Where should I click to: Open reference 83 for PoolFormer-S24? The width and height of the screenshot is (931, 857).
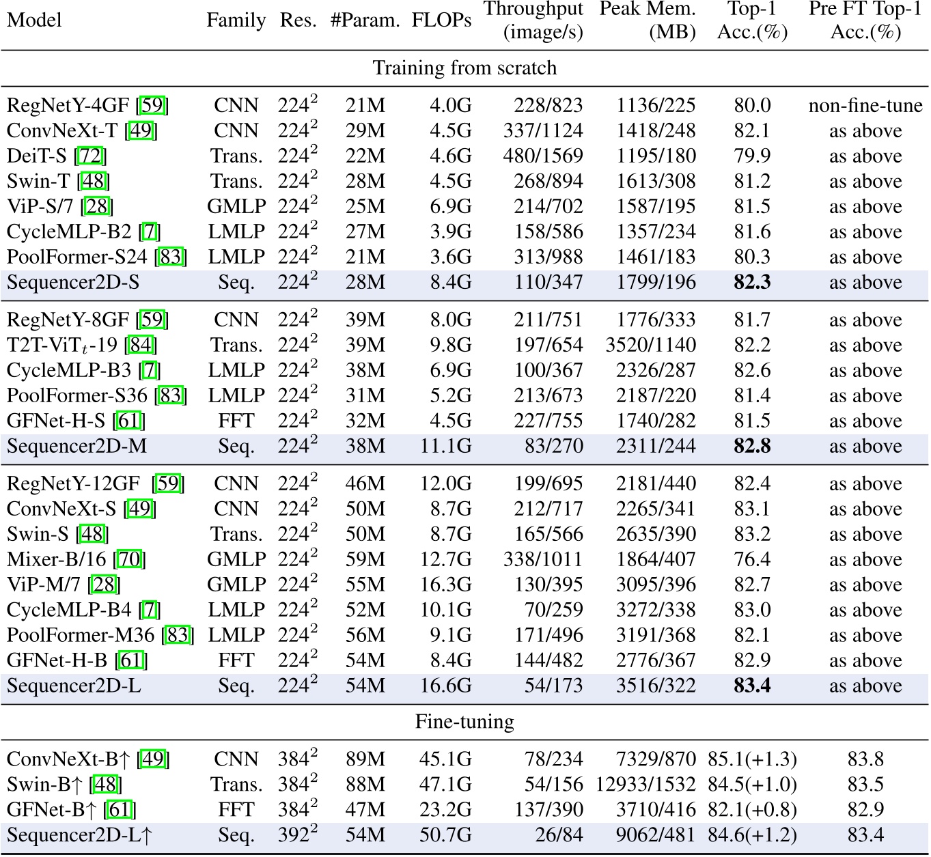coord(171,257)
